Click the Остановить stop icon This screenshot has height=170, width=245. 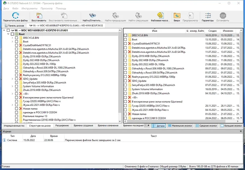223,16
